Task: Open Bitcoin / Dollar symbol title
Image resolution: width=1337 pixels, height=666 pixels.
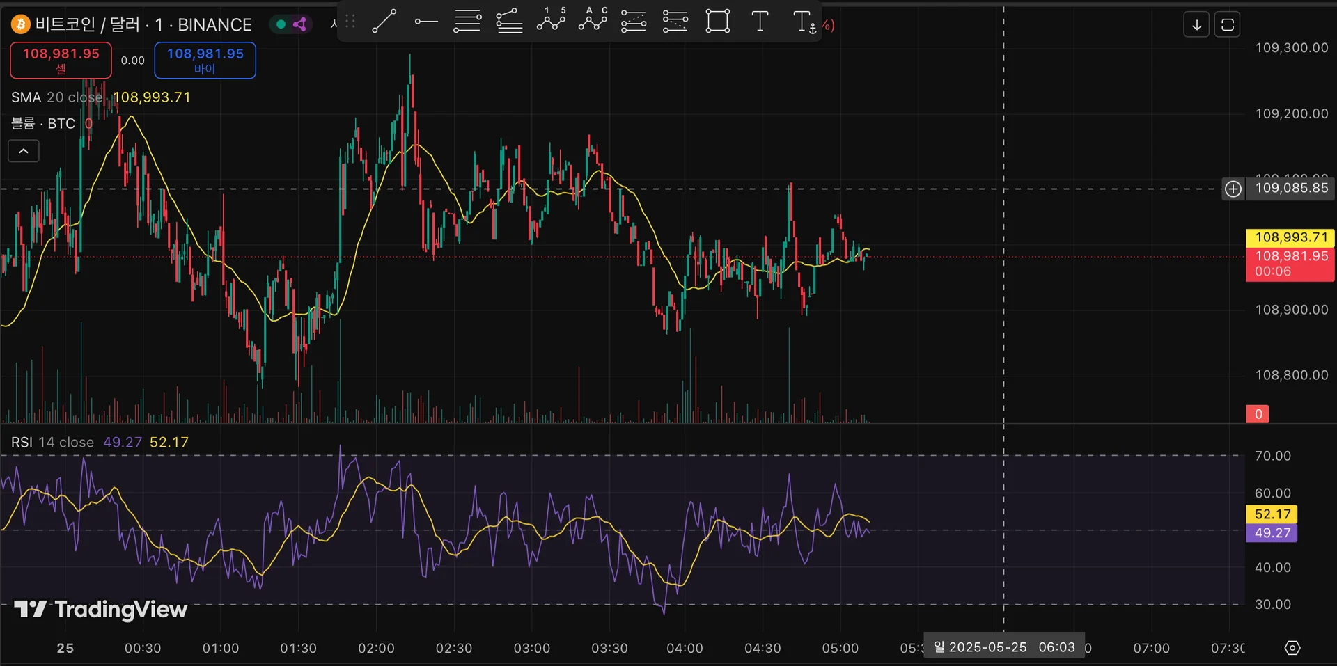Action: (143, 25)
